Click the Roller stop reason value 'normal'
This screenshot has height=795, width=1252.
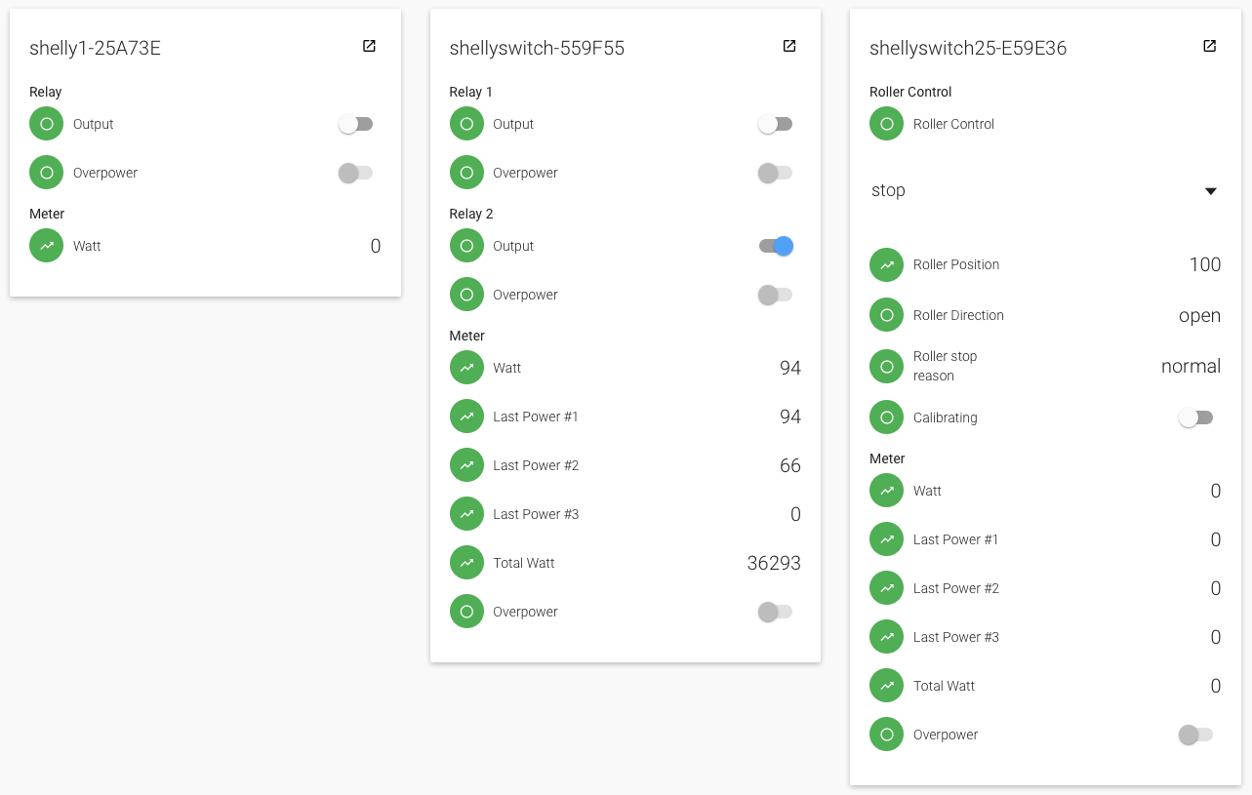pos(1191,366)
